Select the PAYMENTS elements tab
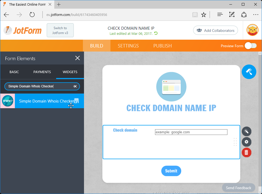Image resolution: width=262 pixels, height=194 pixels. point(42,72)
